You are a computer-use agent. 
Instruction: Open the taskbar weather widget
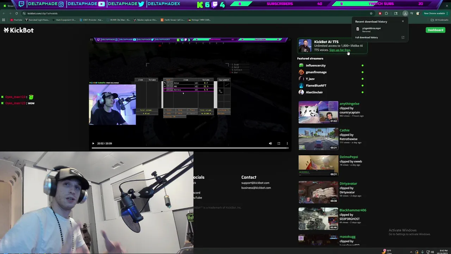click(387, 252)
